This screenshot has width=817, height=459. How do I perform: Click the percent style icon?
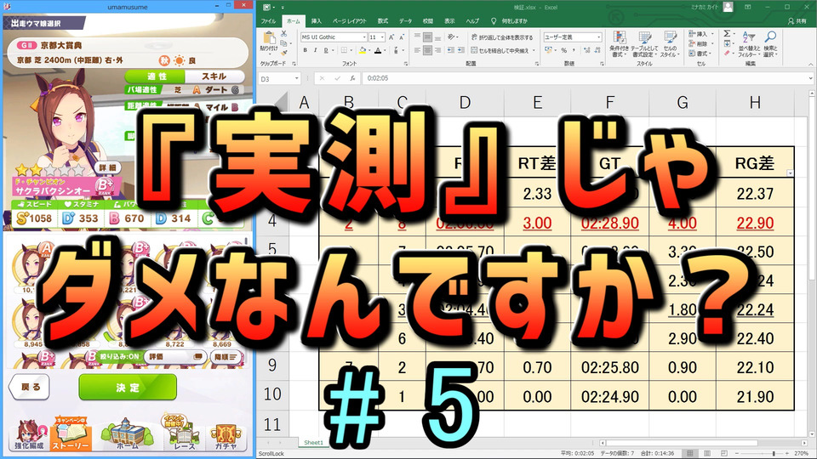pos(563,50)
